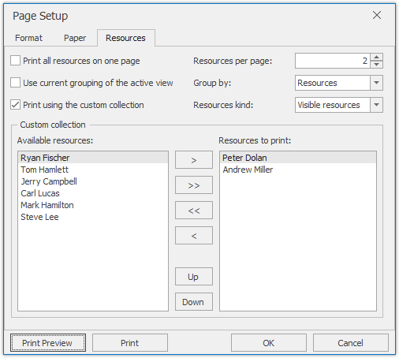Image resolution: width=399 pixels, height=358 pixels.
Task: Increase resources per page with up spinner
Action: (x=376, y=57)
